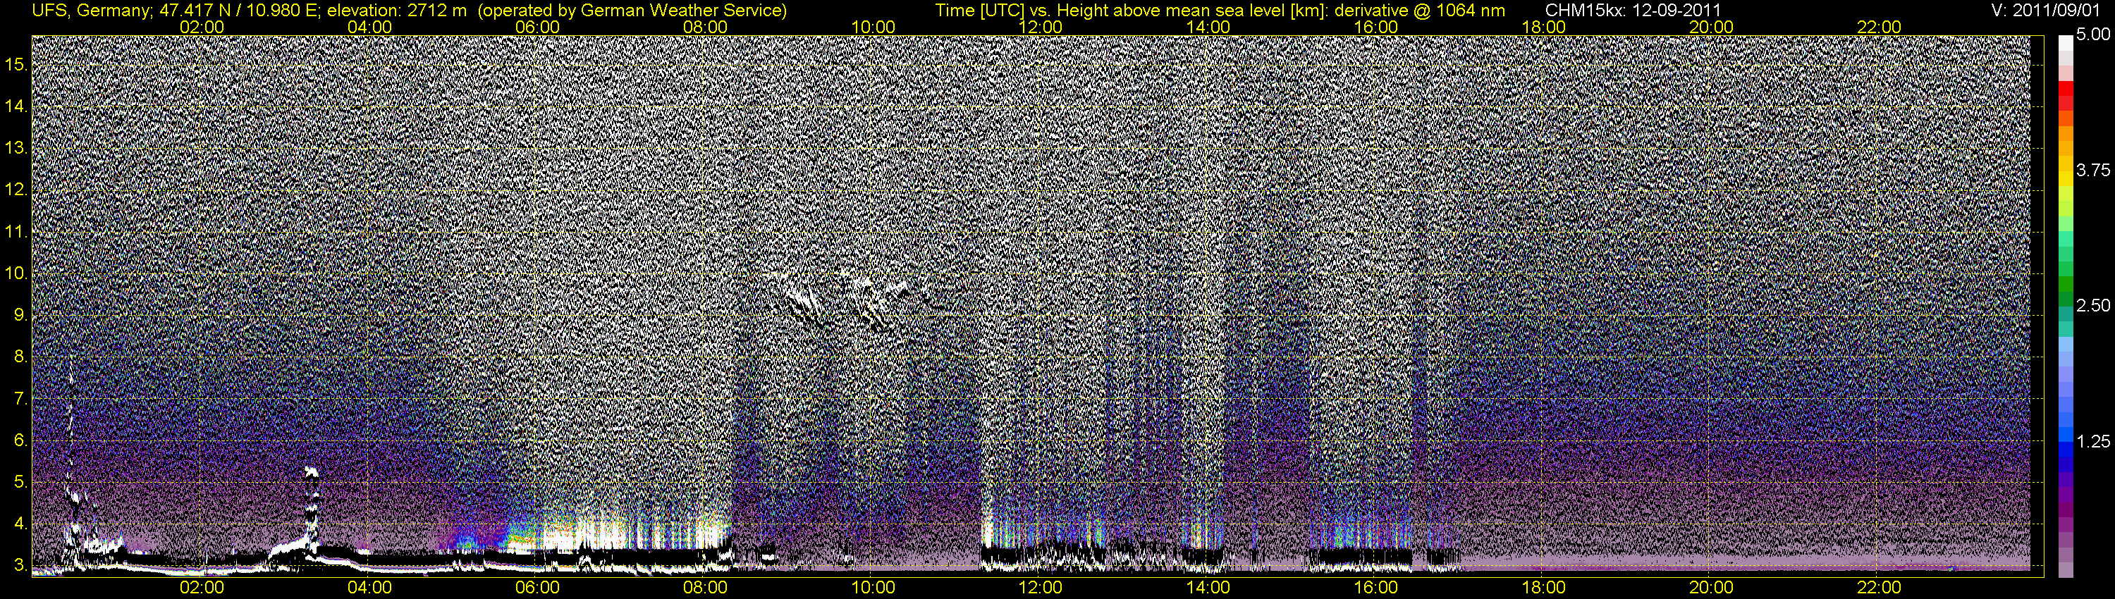Image resolution: width=2115 pixels, height=599 pixels.
Task: Click '10:00' on the top time axis
Action: 873,27
